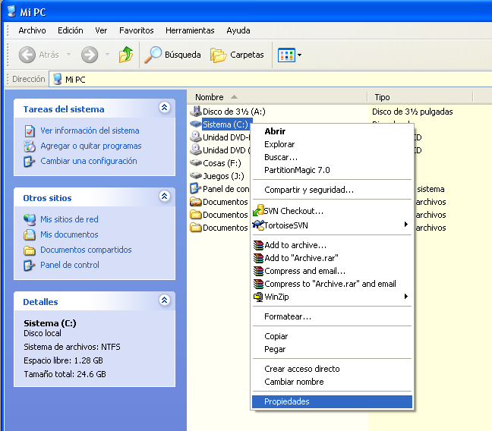492x431 pixels.
Task: Click the forward arrow navigation button
Action: [90, 55]
